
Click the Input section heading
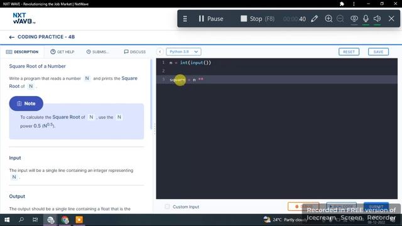pyautogui.click(x=15, y=158)
